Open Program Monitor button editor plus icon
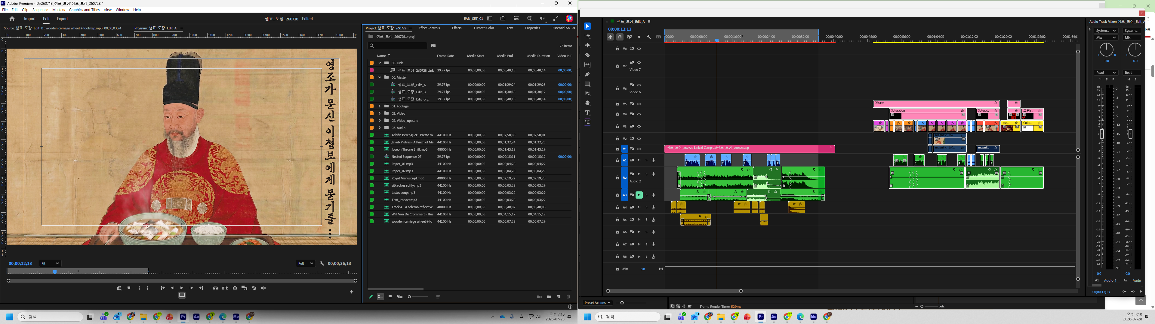The image size is (1155, 324). tap(352, 292)
